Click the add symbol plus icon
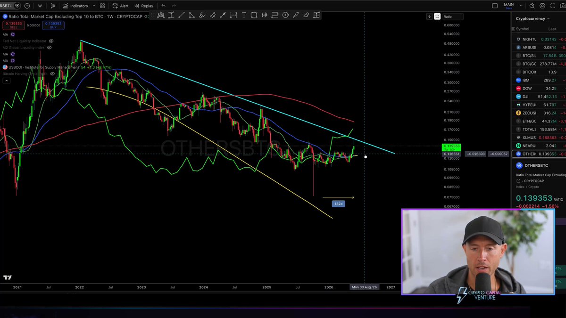This screenshot has width=566, height=318. [27, 6]
